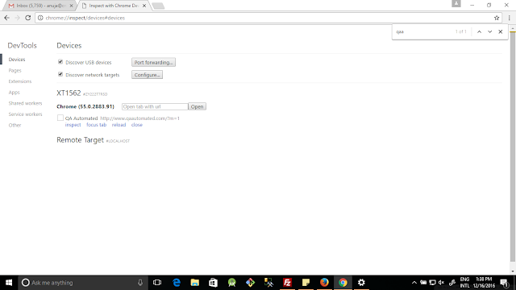Click Open tab with url field
The height and width of the screenshot is (290, 516).
tap(155, 106)
